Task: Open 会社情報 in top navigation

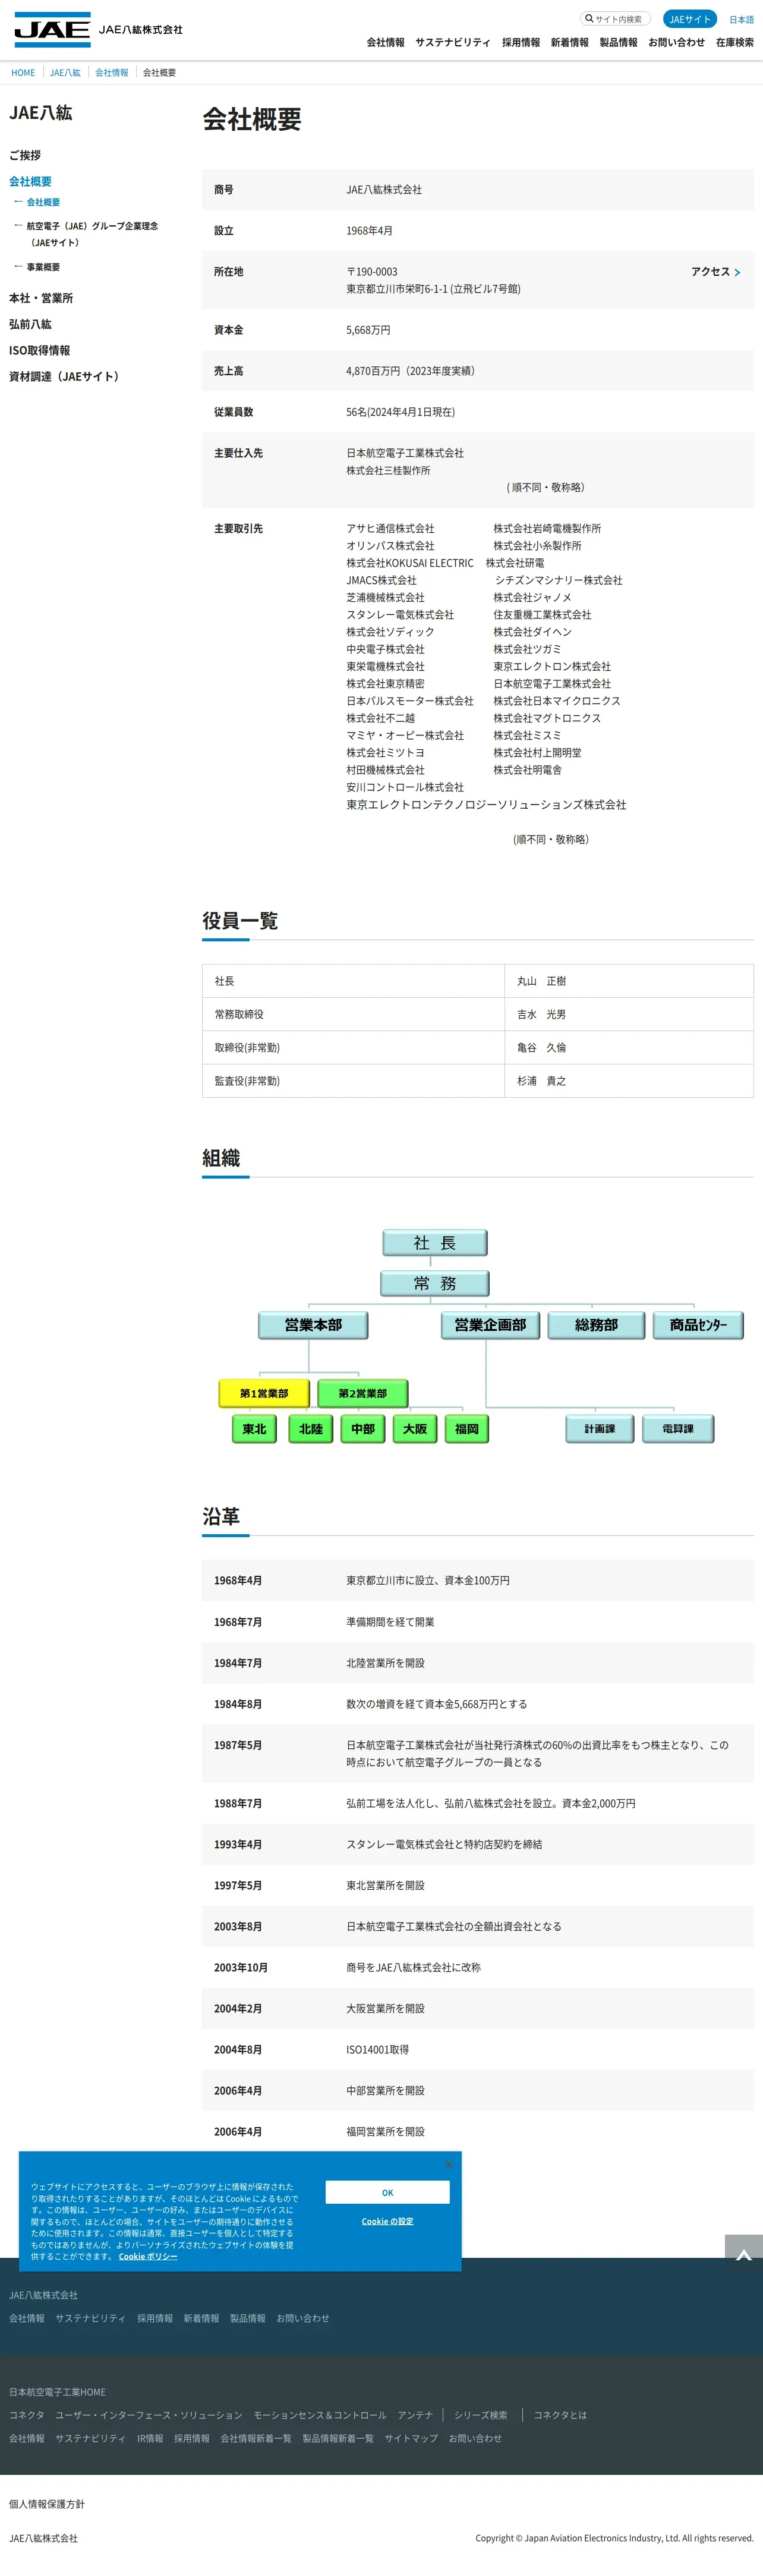Action: 386,42
